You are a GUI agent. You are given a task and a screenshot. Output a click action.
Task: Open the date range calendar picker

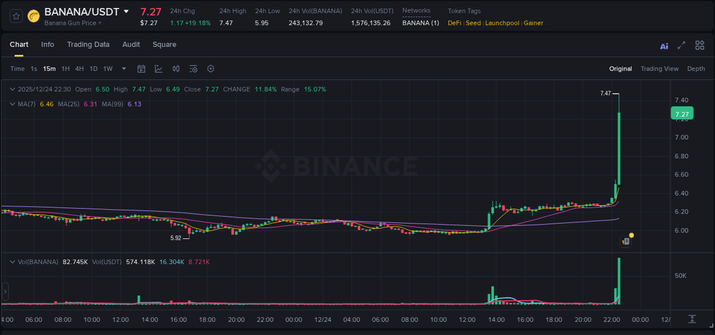(x=141, y=69)
